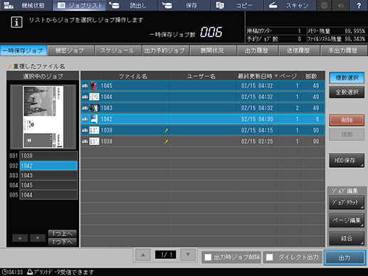368x276 pixels.
Task: Click duplicate-name pencil mark on 02:25 job 1038
Action: point(167,142)
